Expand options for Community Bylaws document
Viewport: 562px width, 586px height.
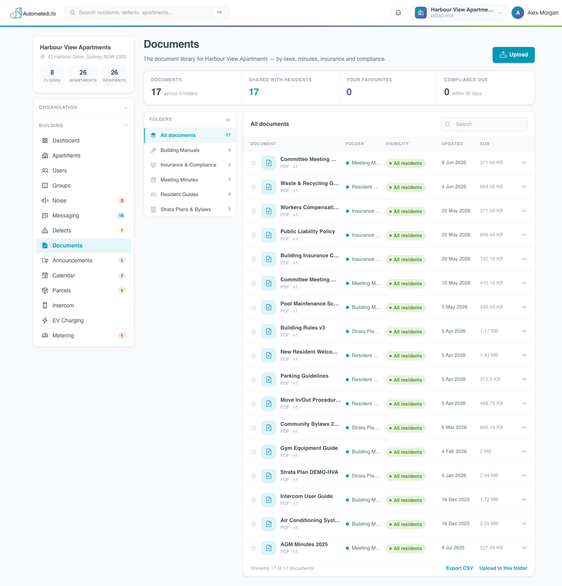pos(524,428)
